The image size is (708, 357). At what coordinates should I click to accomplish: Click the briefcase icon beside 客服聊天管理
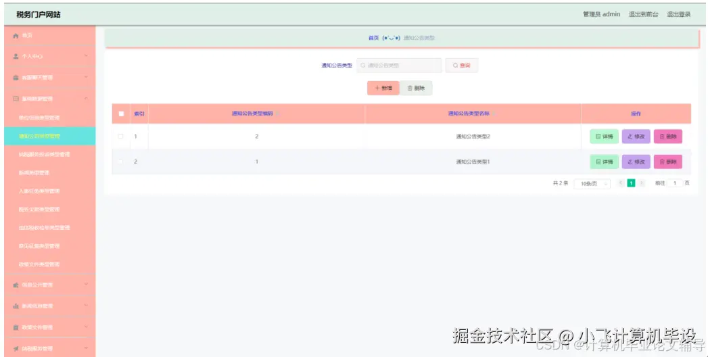(16, 78)
